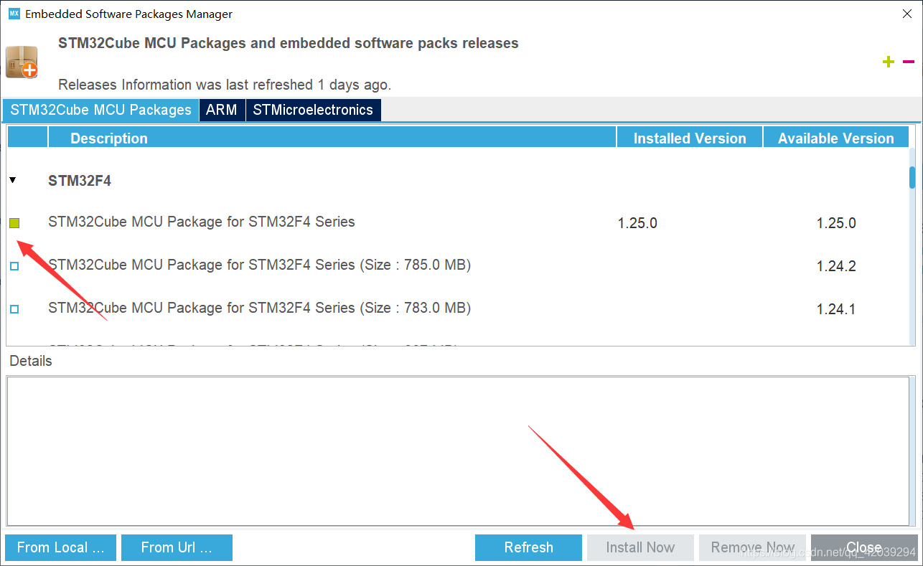Click the Remove Now button

point(753,547)
